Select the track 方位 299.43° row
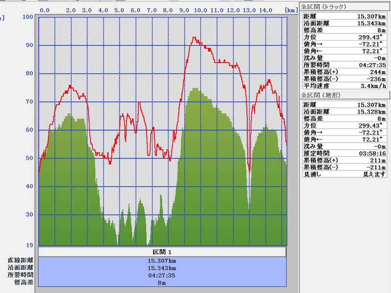391x293 pixels. [x=344, y=37]
